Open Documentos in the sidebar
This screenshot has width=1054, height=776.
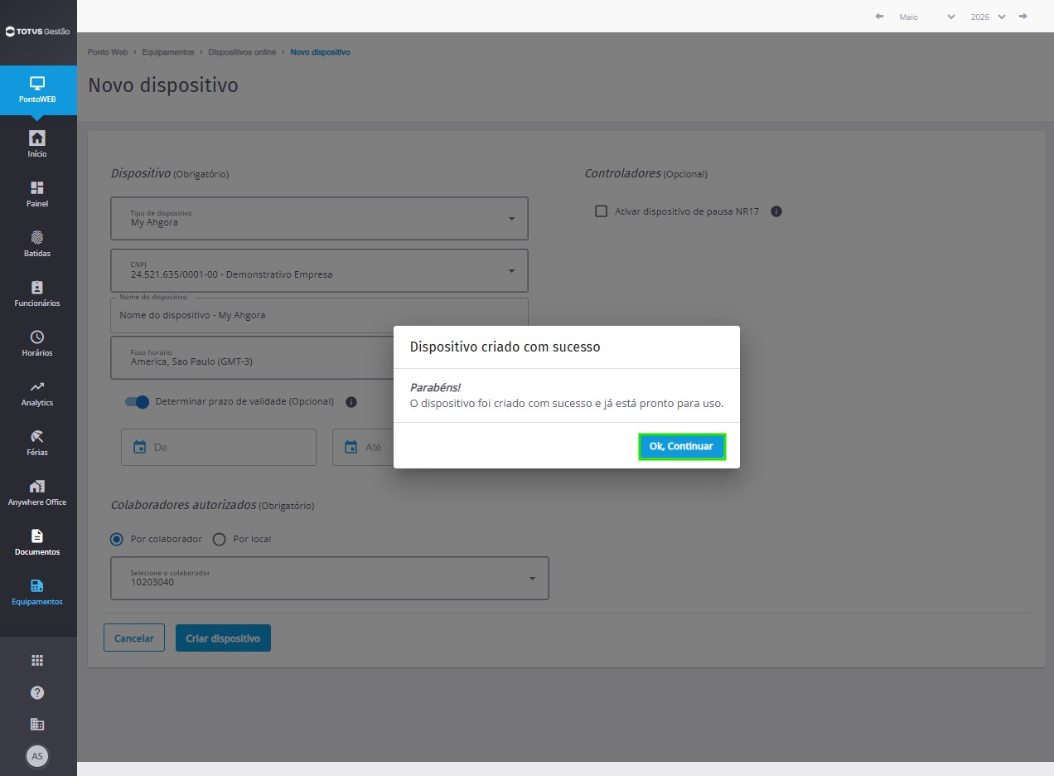(x=37, y=542)
